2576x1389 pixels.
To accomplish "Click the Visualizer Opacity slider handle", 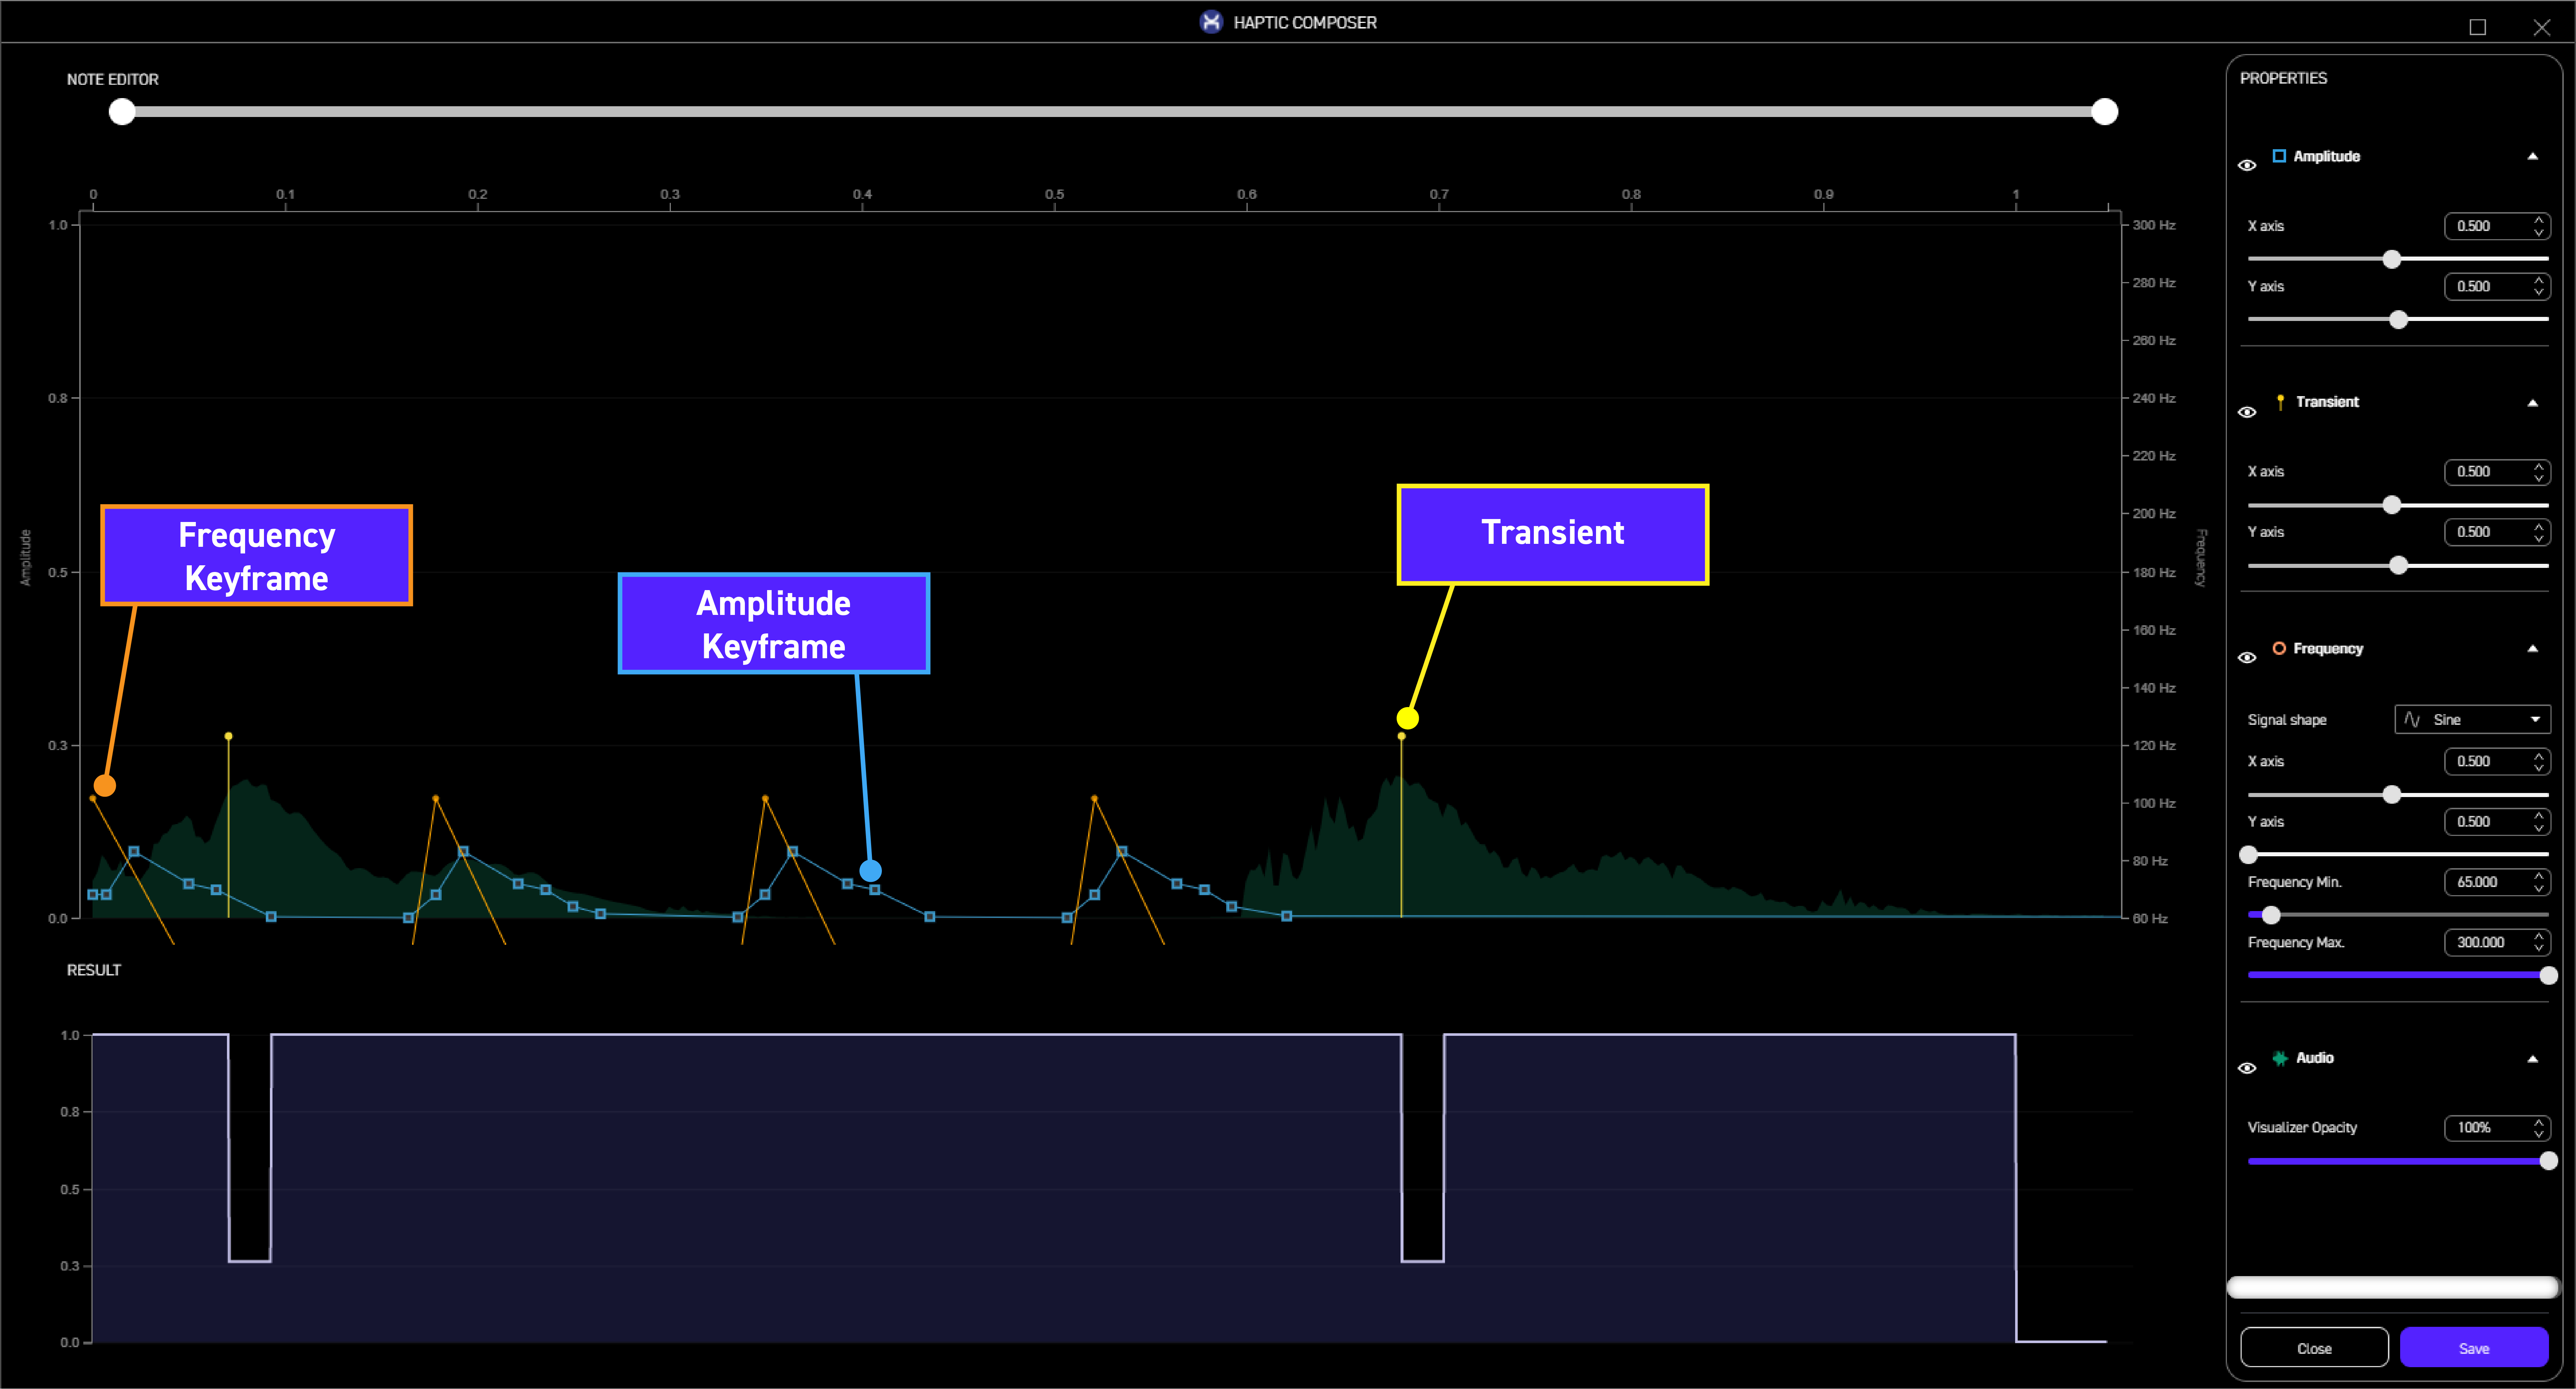I will (2549, 1161).
